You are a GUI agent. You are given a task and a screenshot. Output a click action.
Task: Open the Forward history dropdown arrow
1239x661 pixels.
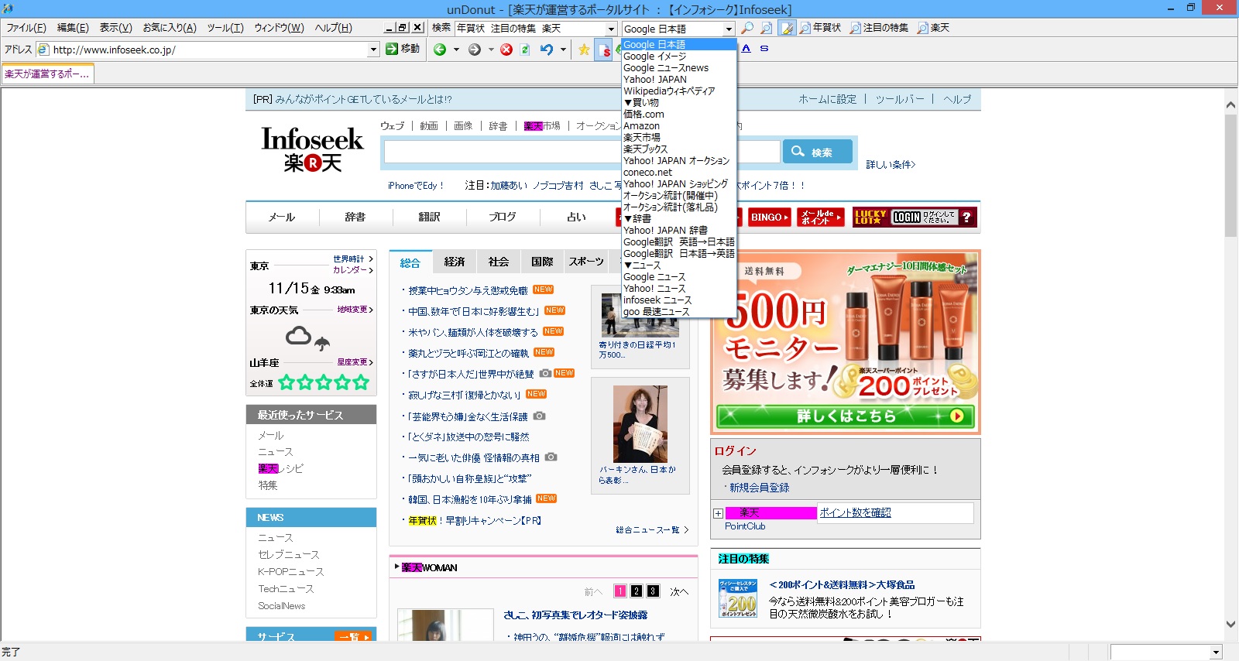click(x=491, y=50)
